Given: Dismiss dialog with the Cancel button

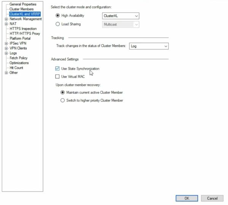Looking at the screenshot, I should click(212, 198).
